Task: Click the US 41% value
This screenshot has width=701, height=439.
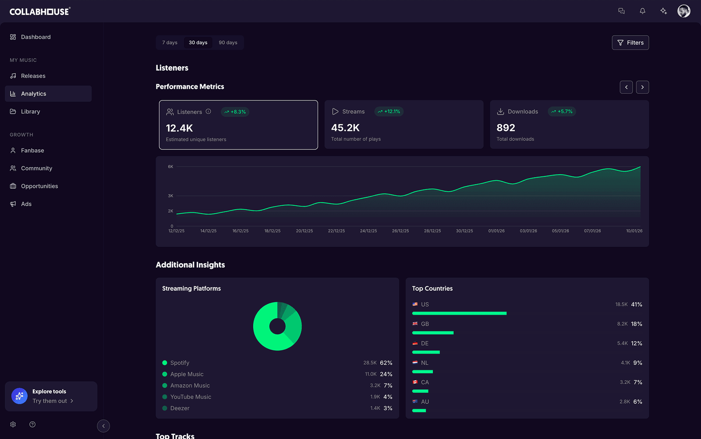Action: click(x=637, y=304)
